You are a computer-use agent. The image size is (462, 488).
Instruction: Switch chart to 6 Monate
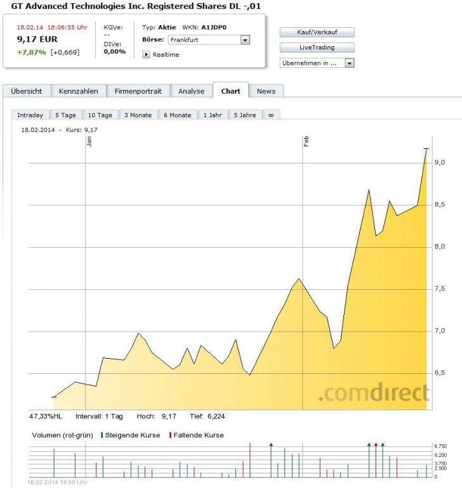(177, 115)
